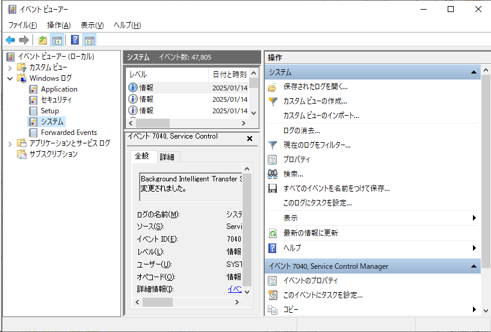Expand the カスタム ビュー tree node
This screenshot has width=491, height=332.
[x=10, y=67]
